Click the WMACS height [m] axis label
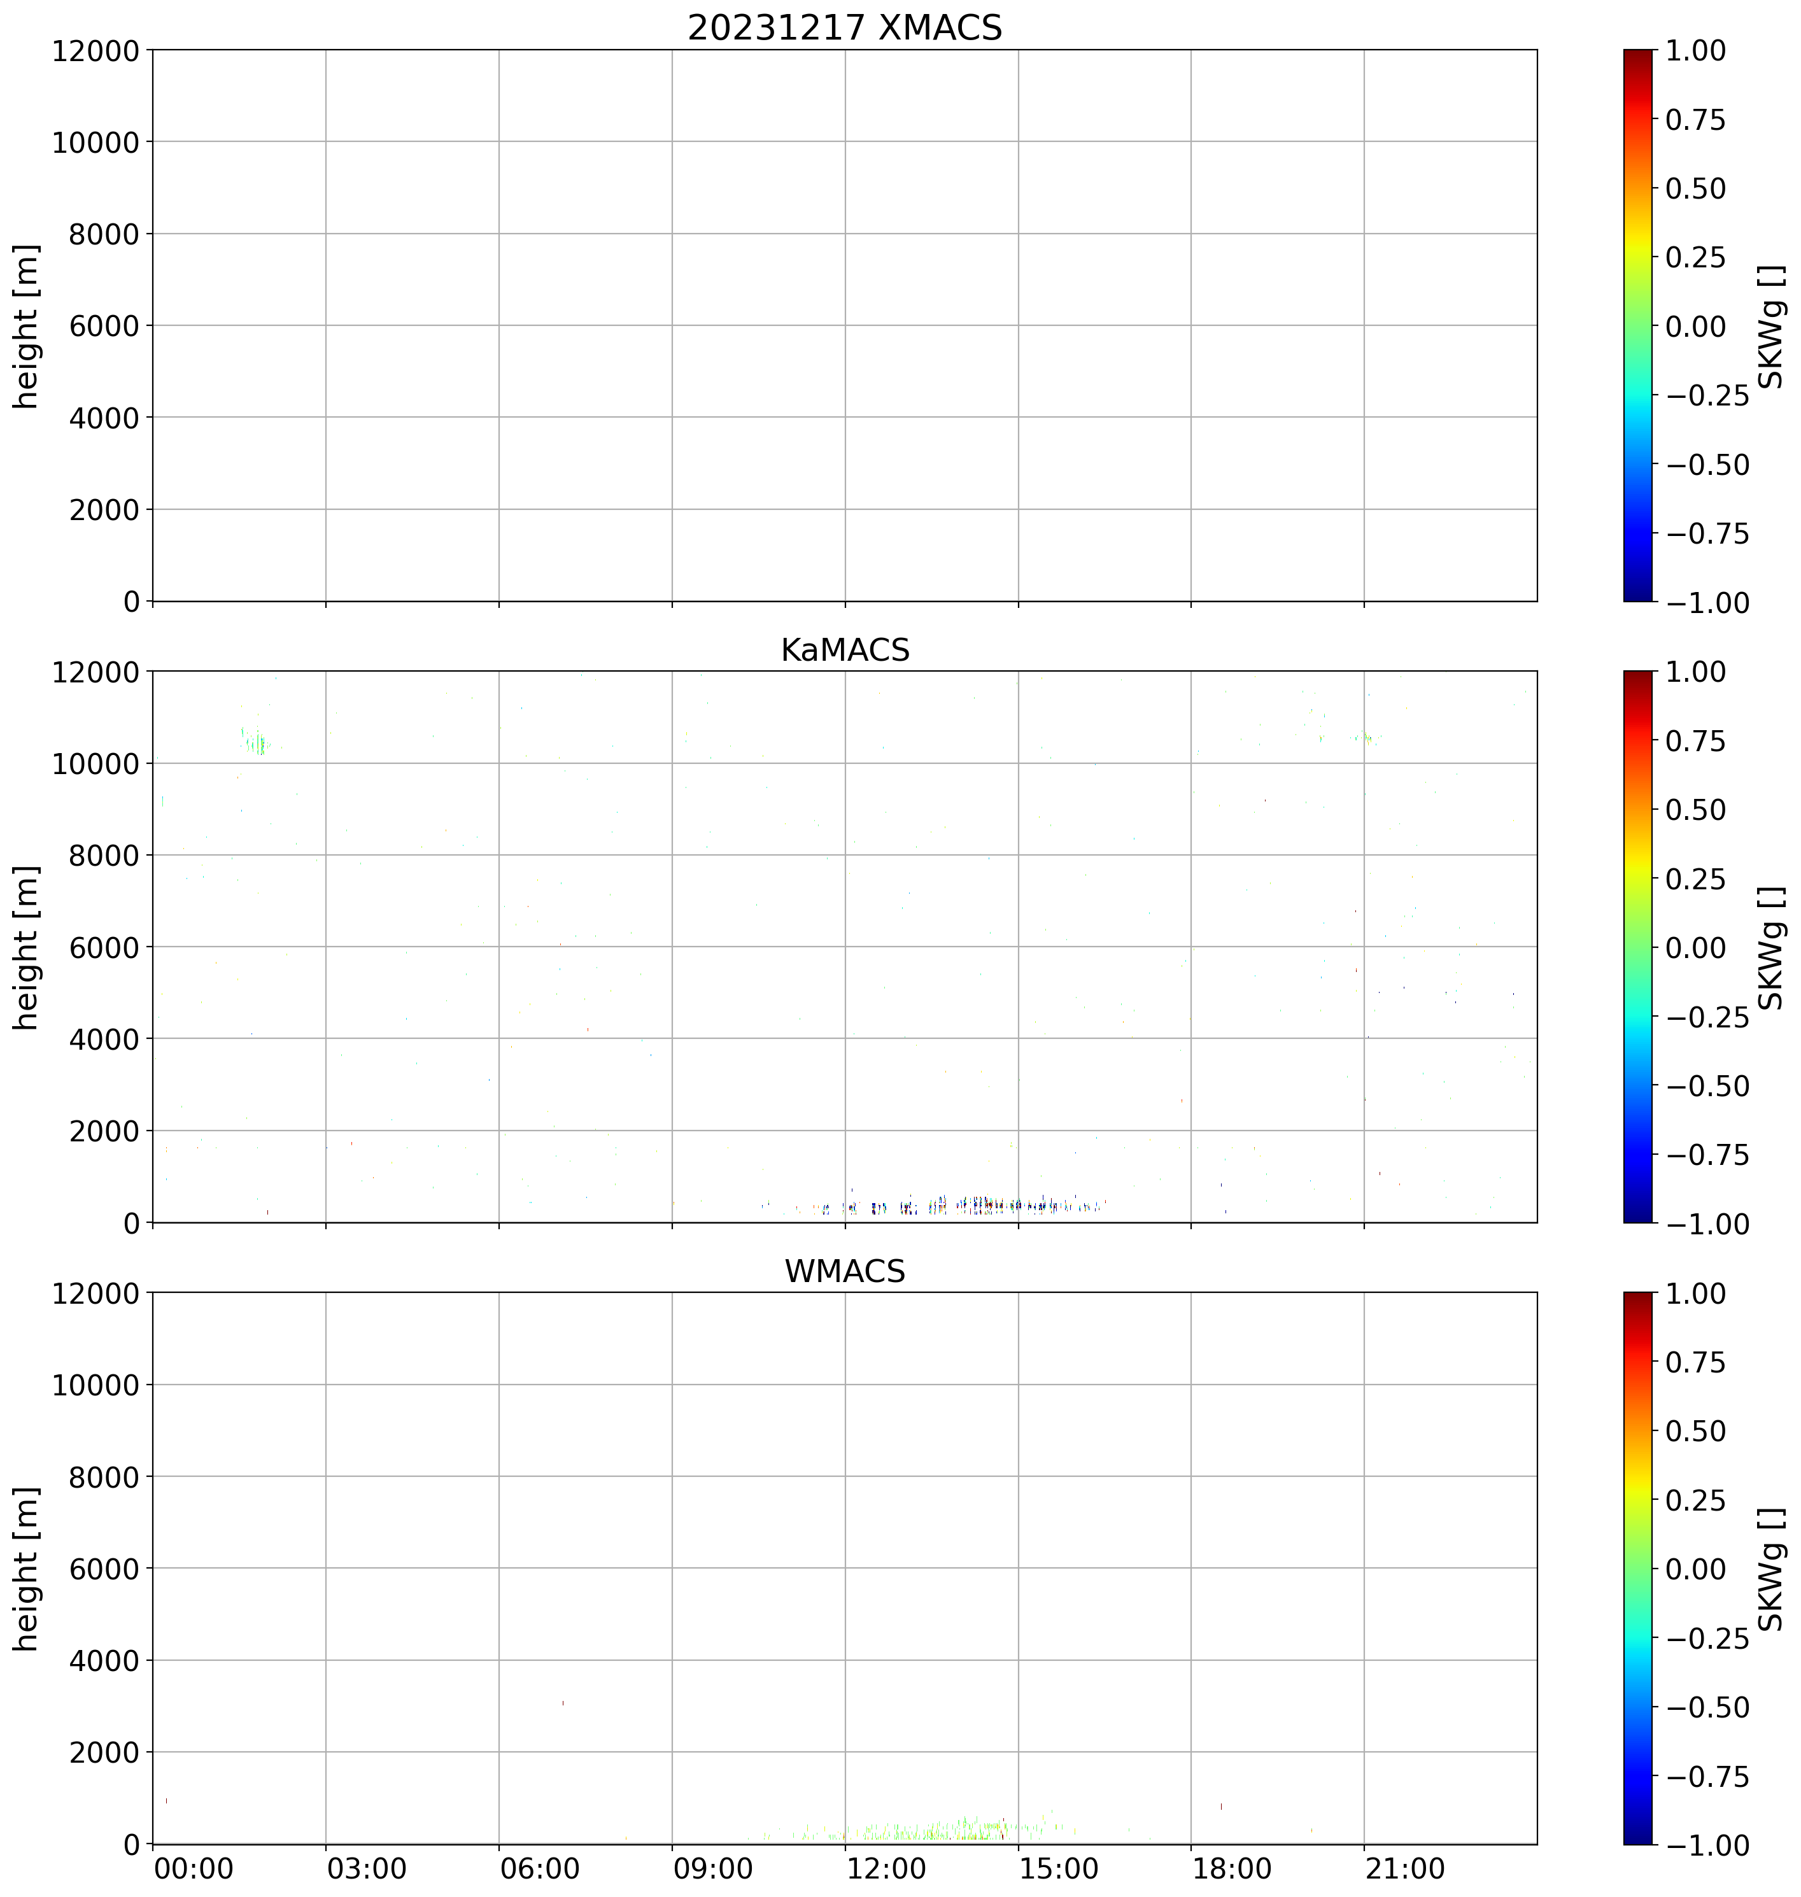The width and height of the screenshot is (1801, 1897). pos(26,1569)
